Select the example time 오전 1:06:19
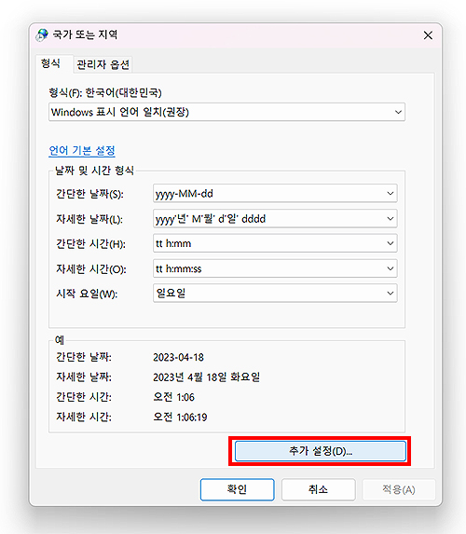Screen dimensions: 466x534 click(180, 417)
